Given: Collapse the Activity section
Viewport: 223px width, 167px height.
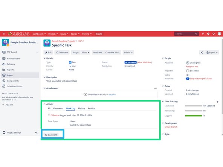Looking at the screenshot, I should pyautogui.click(x=44, y=104).
